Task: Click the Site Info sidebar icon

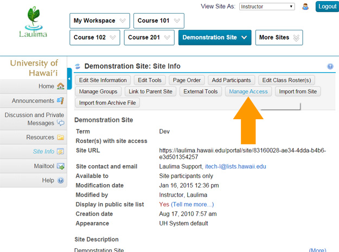Action: [60, 152]
